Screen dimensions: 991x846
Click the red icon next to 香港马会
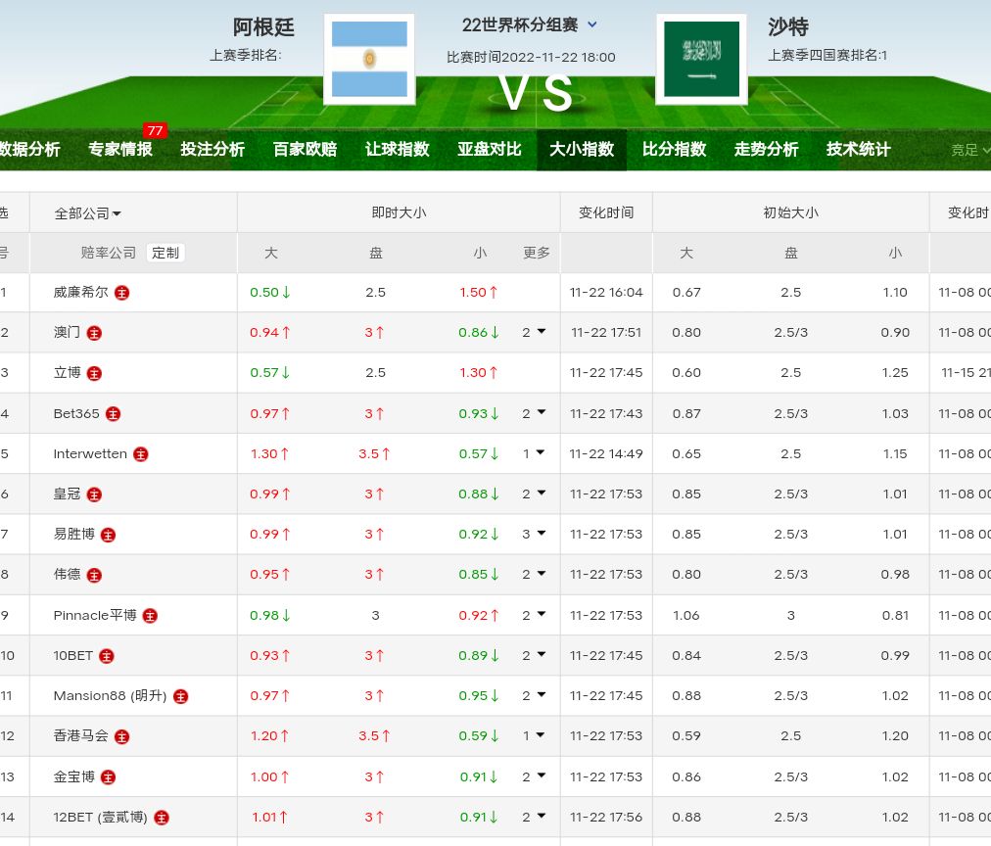click(121, 736)
